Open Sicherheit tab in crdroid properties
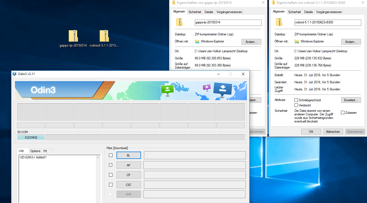 (x=294, y=12)
